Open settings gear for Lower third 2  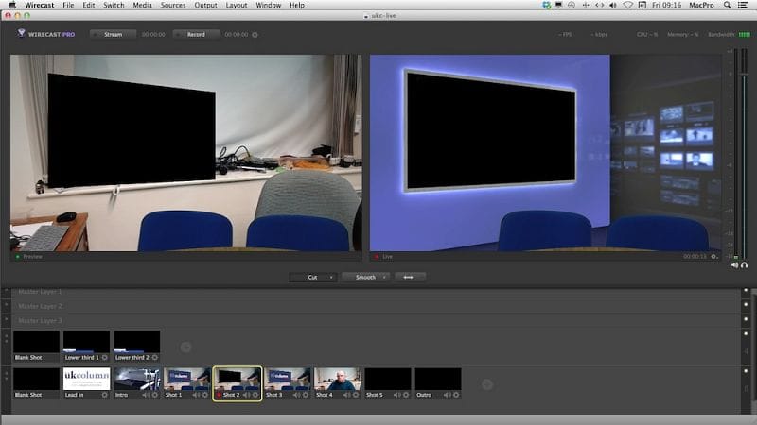pyautogui.click(x=155, y=358)
